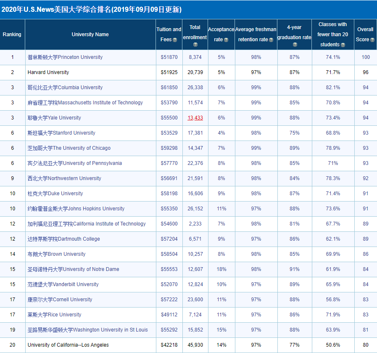This screenshot has width=377, height=353.
Task: Open the Columbia University link
Action: [x=65, y=88]
